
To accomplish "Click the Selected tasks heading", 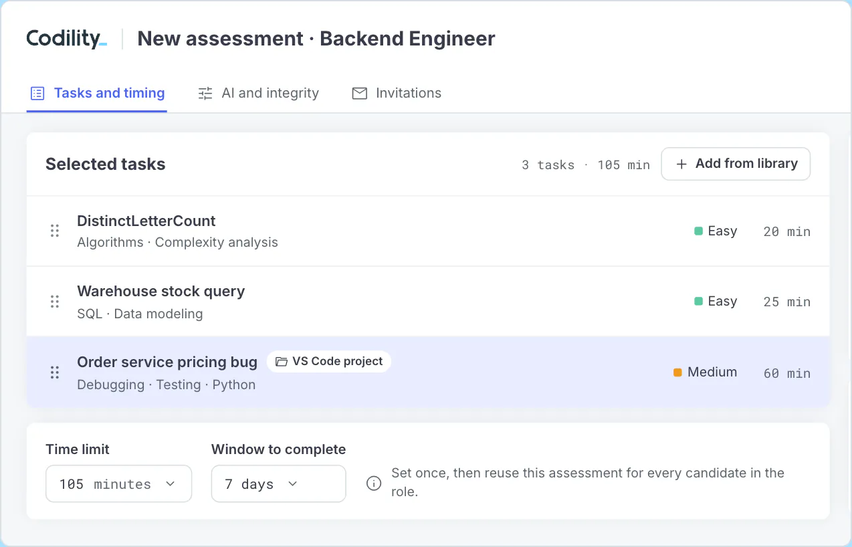I will tap(106, 165).
